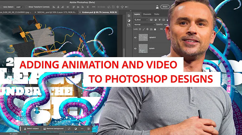This screenshot has width=242, height=135.
Task: Select the splash2 layer thumbnail
Action: click(143, 37)
